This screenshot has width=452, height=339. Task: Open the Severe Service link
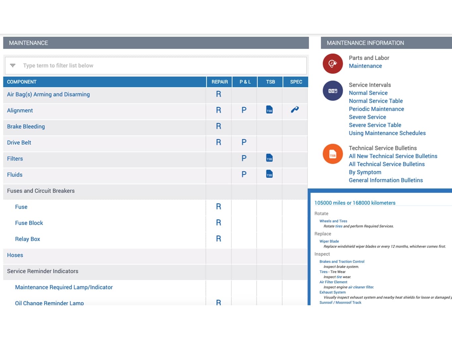pos(367,117)
